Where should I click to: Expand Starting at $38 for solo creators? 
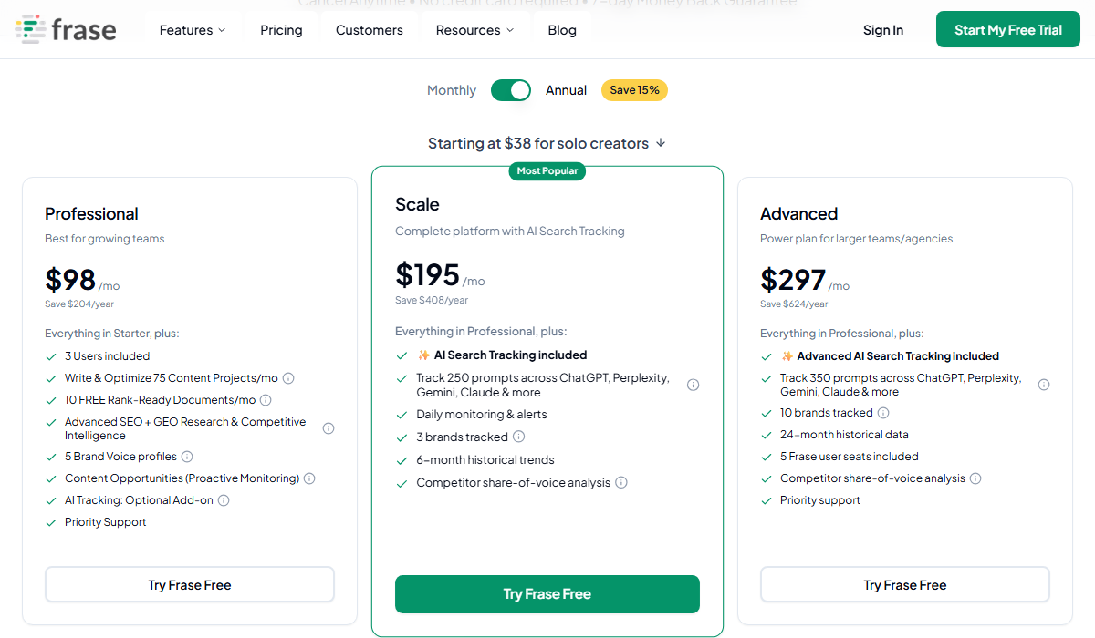click(547, 143)
